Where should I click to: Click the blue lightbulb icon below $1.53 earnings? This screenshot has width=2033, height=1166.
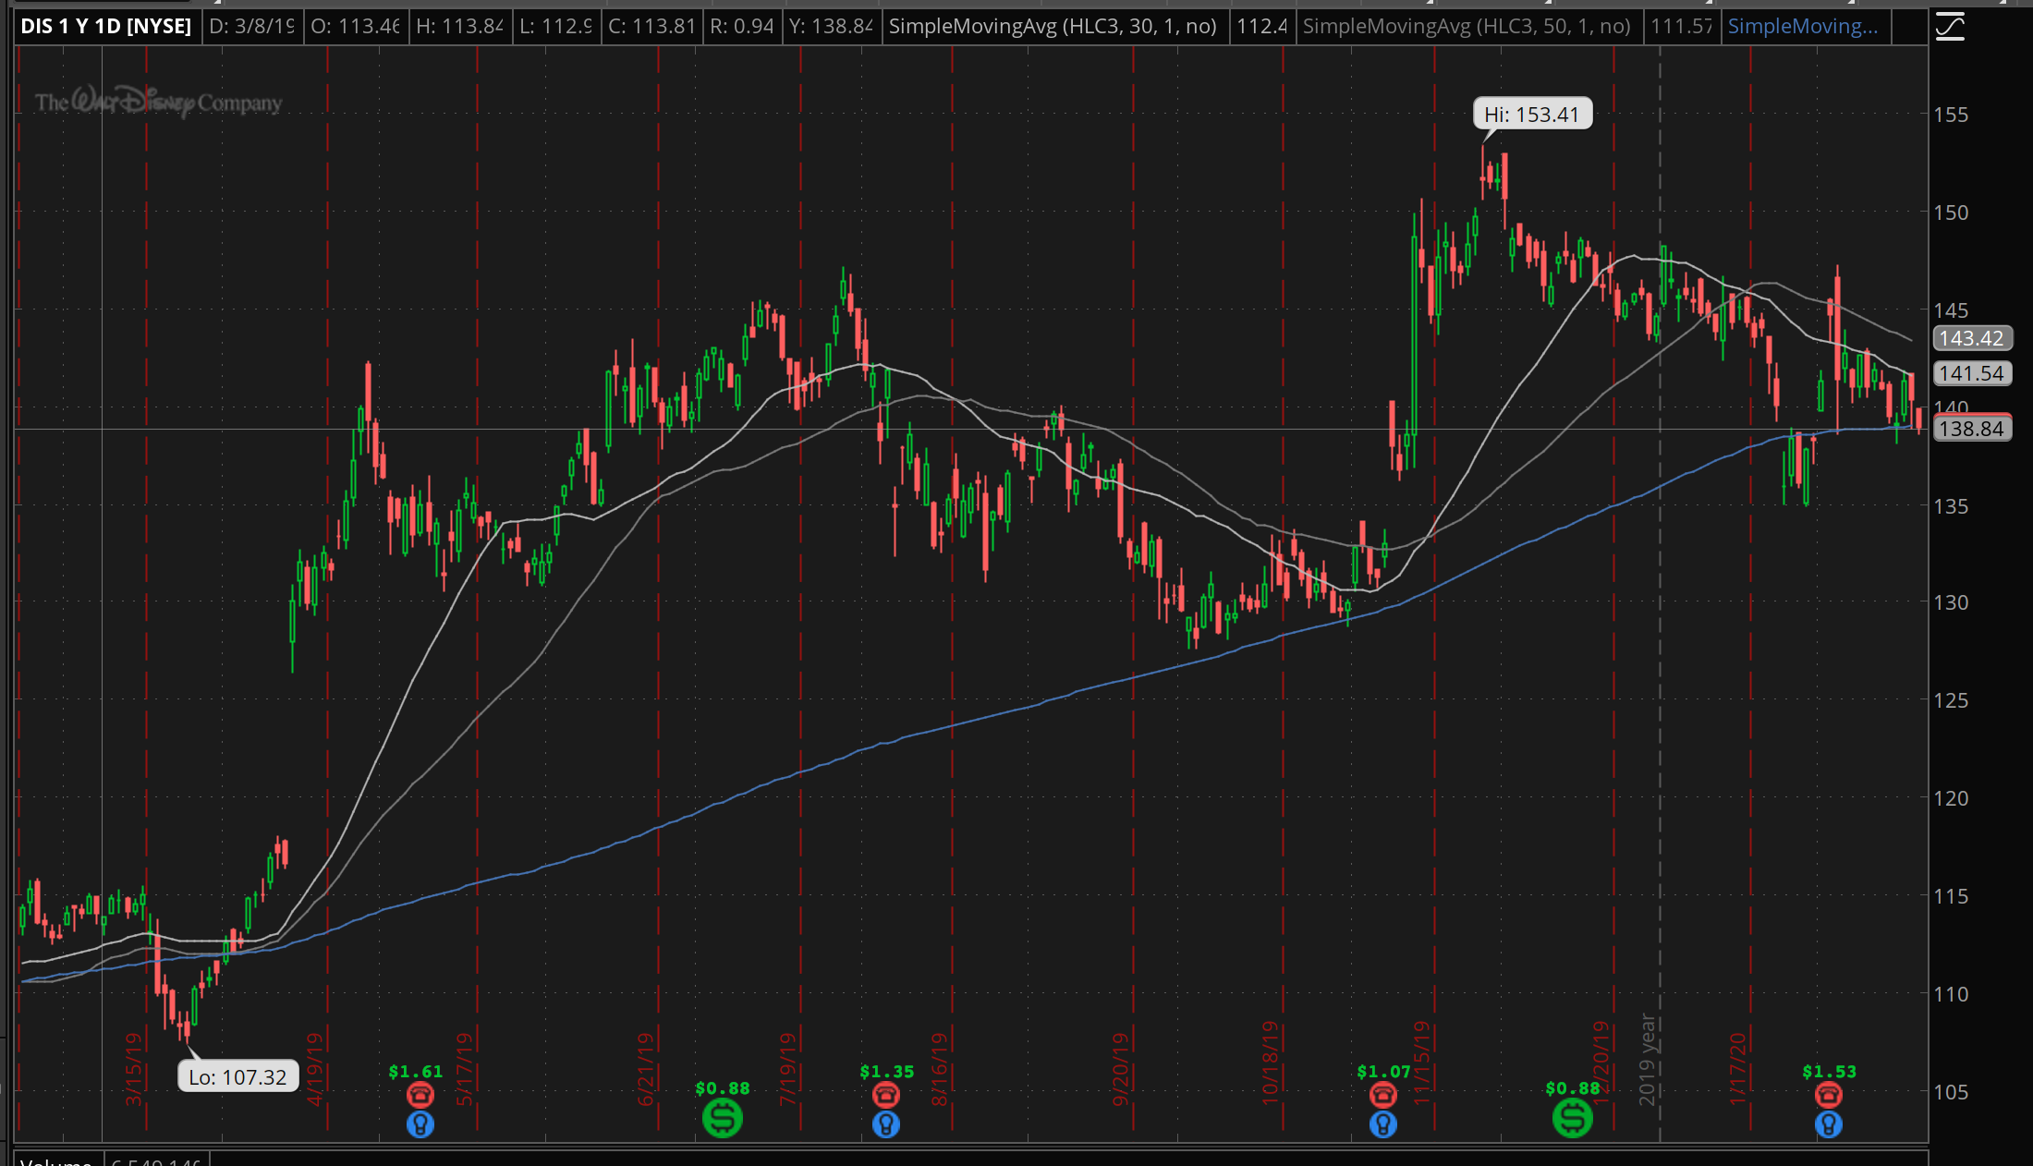click(1829, 1124)
